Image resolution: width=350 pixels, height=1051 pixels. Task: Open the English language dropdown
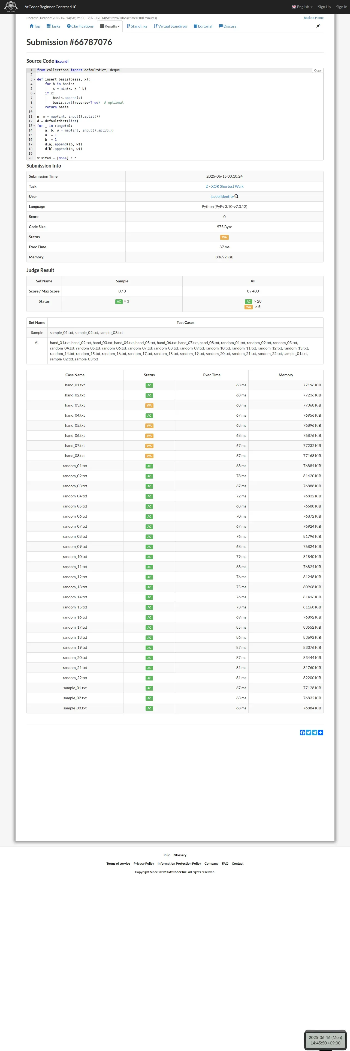pos(302,7)
